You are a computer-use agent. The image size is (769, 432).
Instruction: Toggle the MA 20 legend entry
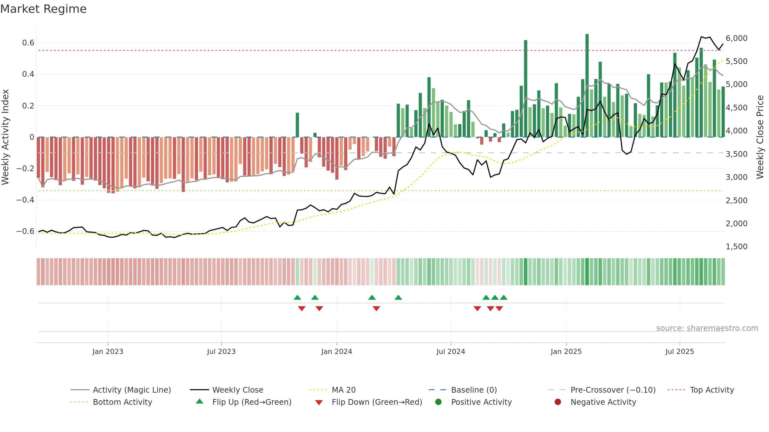tap(332, 390)
